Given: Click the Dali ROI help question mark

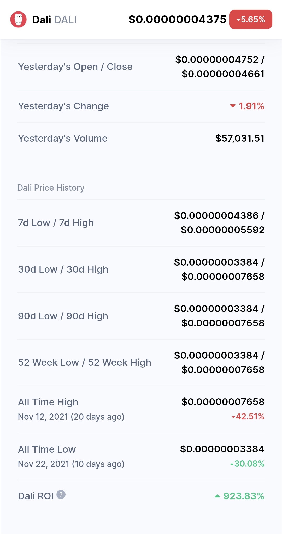Looking at the screenshot, I should [x=61, y=494].
